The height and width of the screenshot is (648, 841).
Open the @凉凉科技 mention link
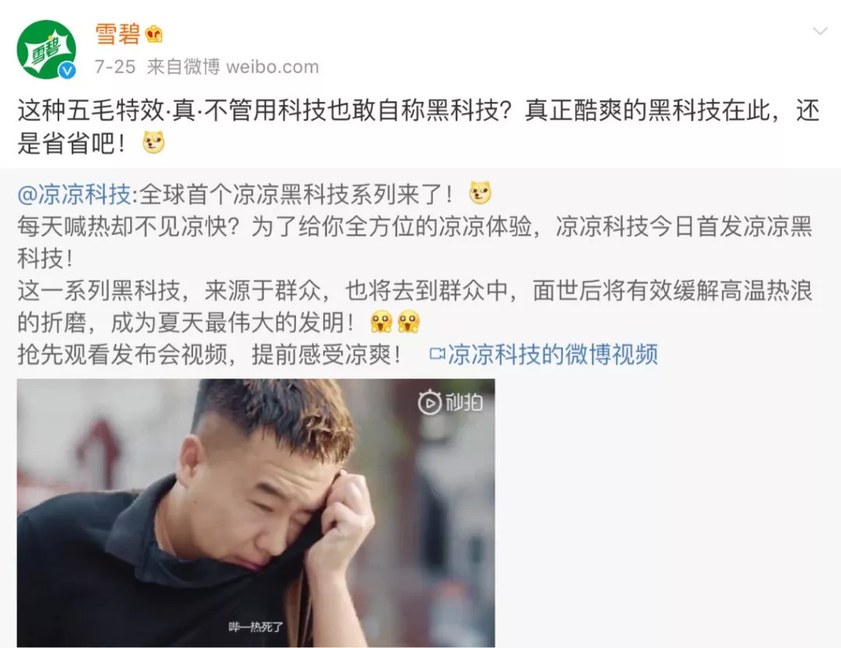coord(74,194)
